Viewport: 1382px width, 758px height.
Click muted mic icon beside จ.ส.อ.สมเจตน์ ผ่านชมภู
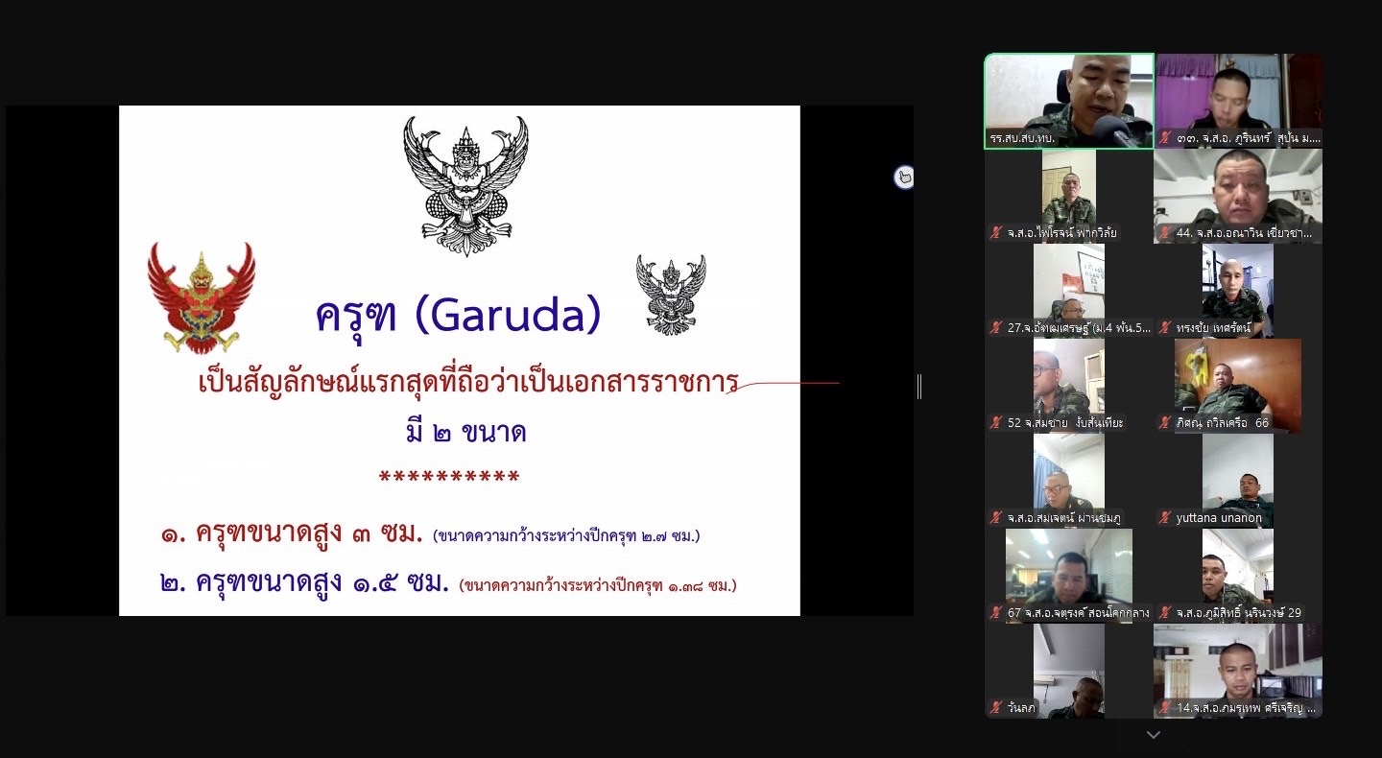[996, 517]
